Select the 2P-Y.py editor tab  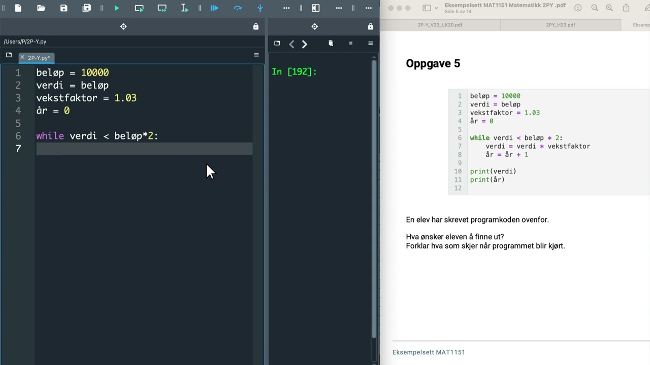39,57
